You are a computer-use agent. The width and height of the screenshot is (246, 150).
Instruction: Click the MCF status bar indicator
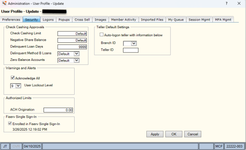click(219, 146)
